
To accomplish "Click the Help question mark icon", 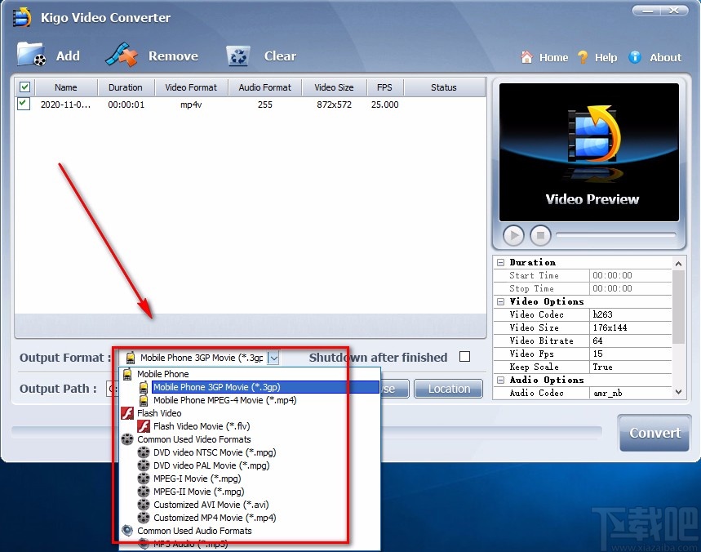I will tap(583, 57).
